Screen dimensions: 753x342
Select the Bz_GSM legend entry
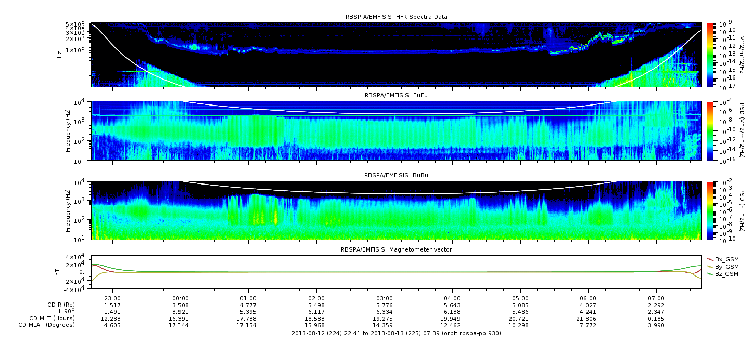pyautogui.click(x=723, y=273)
